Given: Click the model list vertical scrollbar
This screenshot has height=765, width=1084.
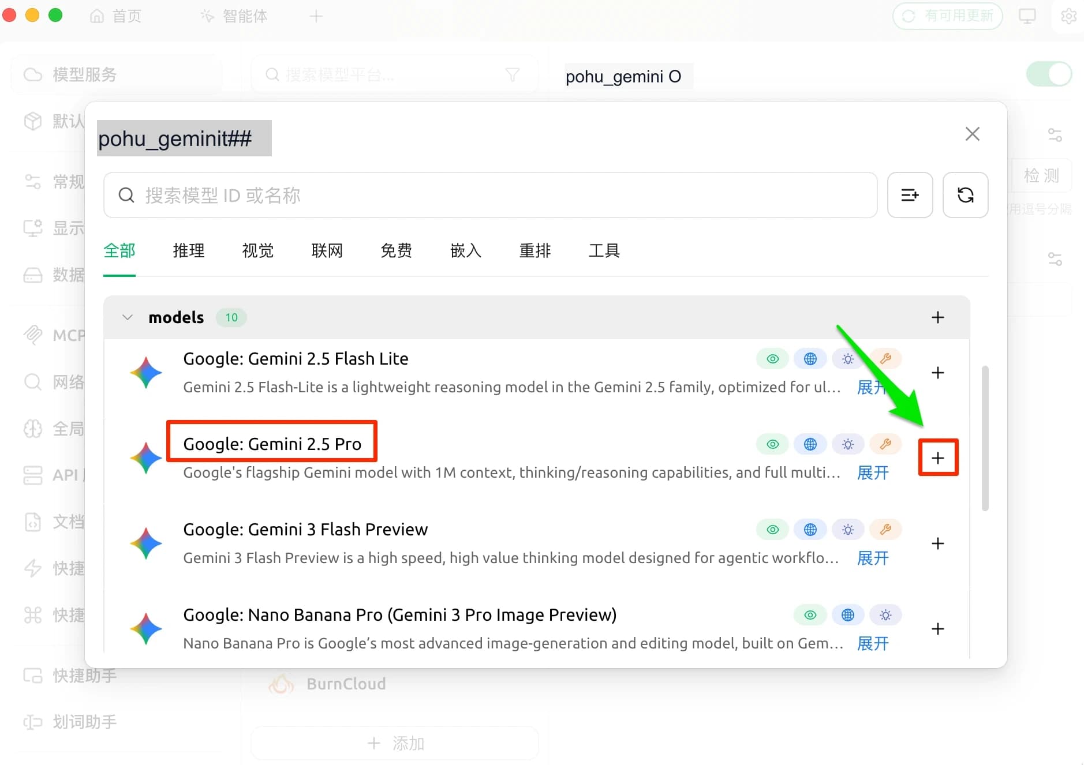Looking at the screenshot, I should coord(985,438).
